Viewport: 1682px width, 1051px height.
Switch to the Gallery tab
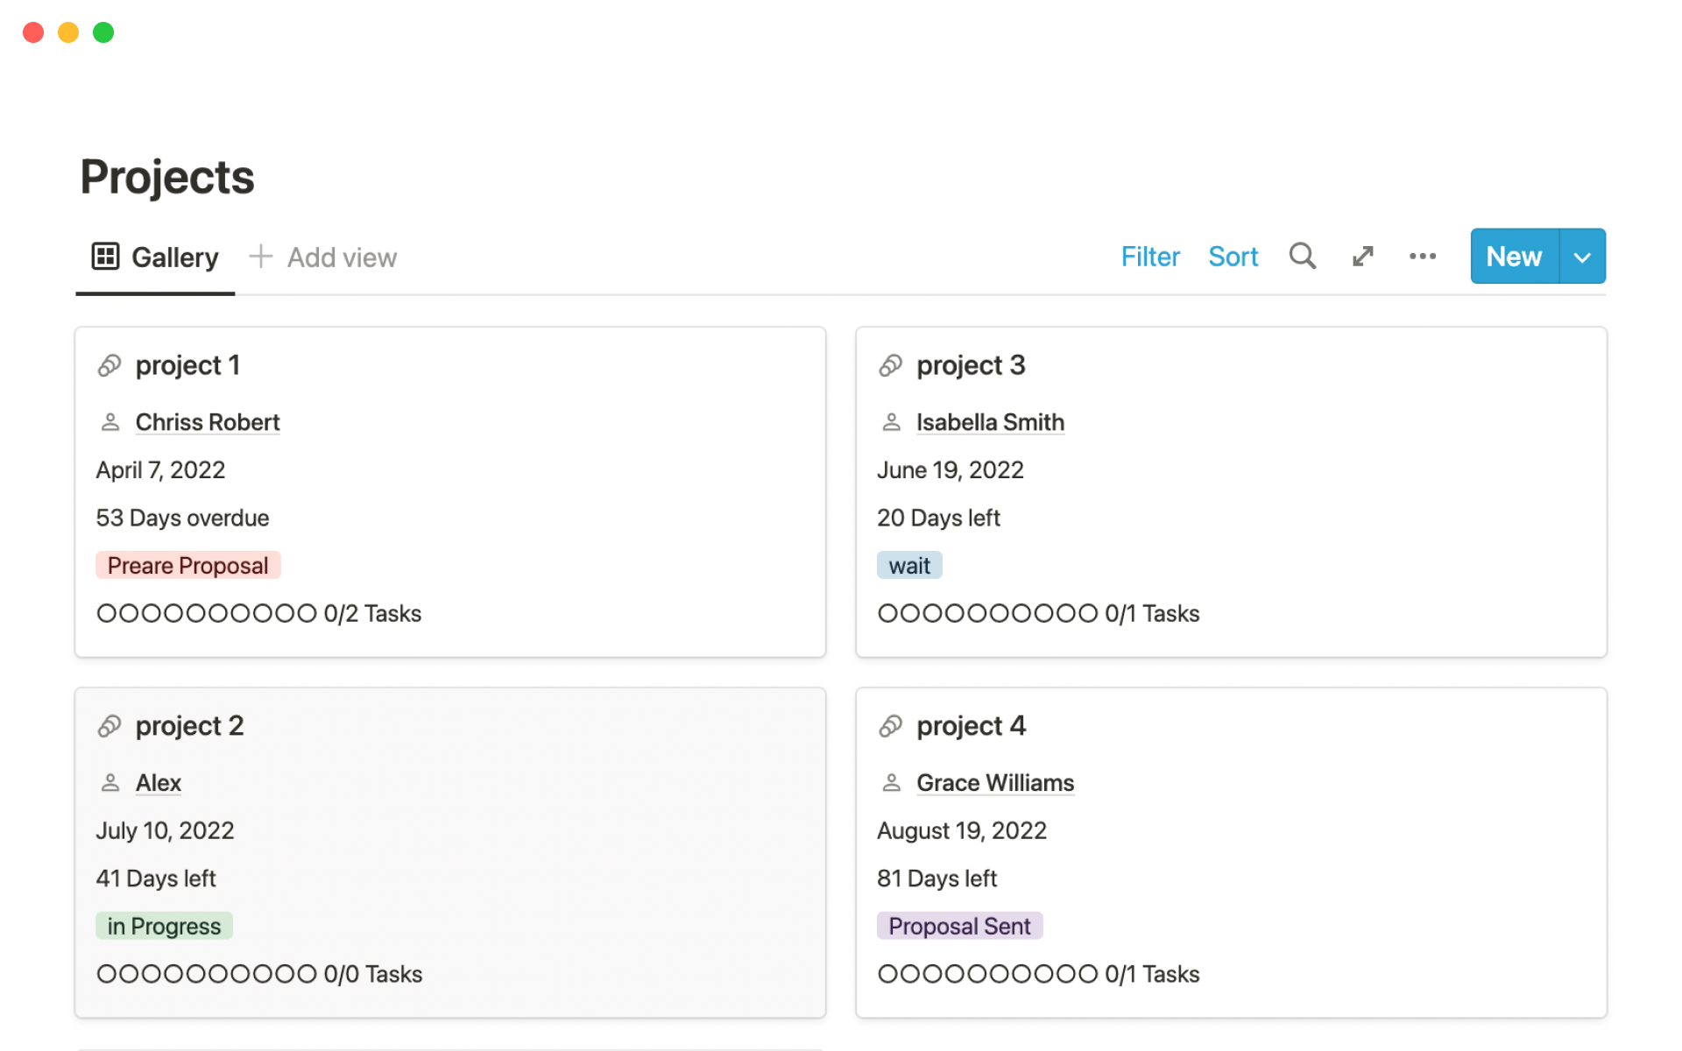173,257
